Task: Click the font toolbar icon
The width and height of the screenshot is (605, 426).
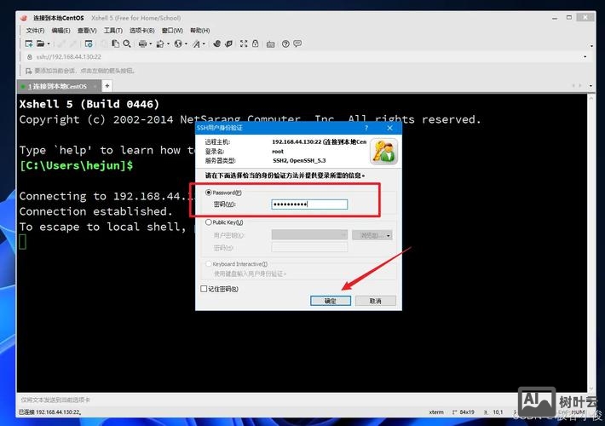Action: click(x=196, y=44)
